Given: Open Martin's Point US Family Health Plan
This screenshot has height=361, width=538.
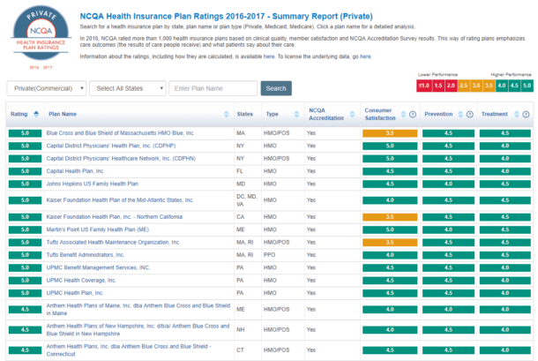Looking at the screenshot, I should [x=97, y=229].
